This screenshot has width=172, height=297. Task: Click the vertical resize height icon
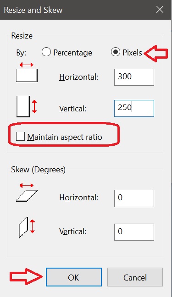click(x=27, y=106)
